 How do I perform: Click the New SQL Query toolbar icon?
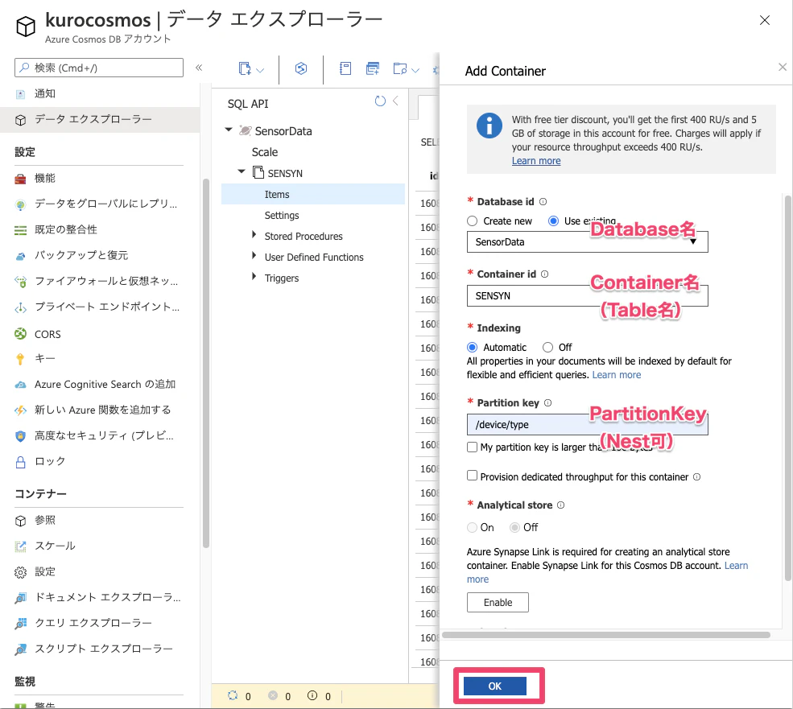coord(373,68)
